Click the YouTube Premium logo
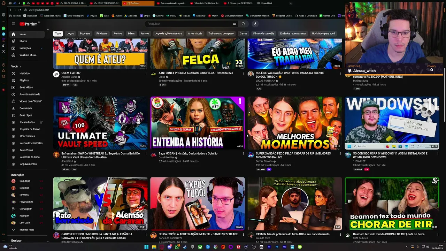446x251 pixels. click(x=29, y=24)
